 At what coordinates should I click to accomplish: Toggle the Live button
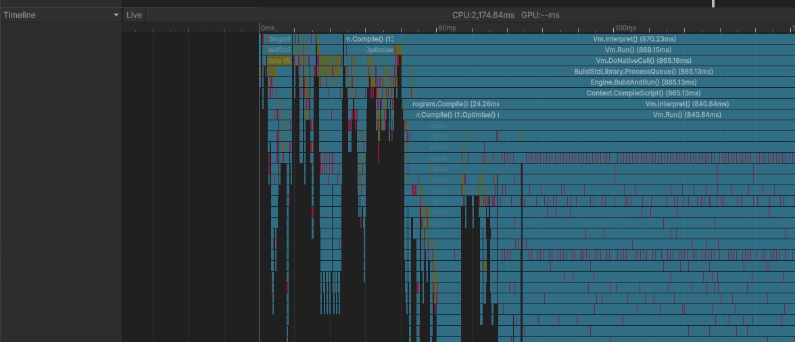coord(134,15)
